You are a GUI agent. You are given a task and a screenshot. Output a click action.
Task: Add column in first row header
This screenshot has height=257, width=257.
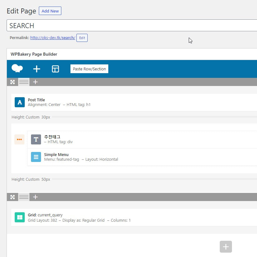[35, 82]
